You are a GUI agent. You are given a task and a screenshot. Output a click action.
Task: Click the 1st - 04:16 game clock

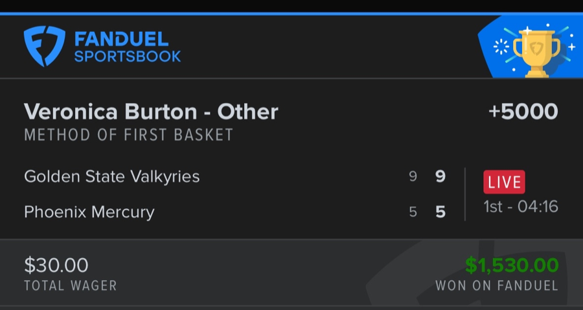point(521,208)
